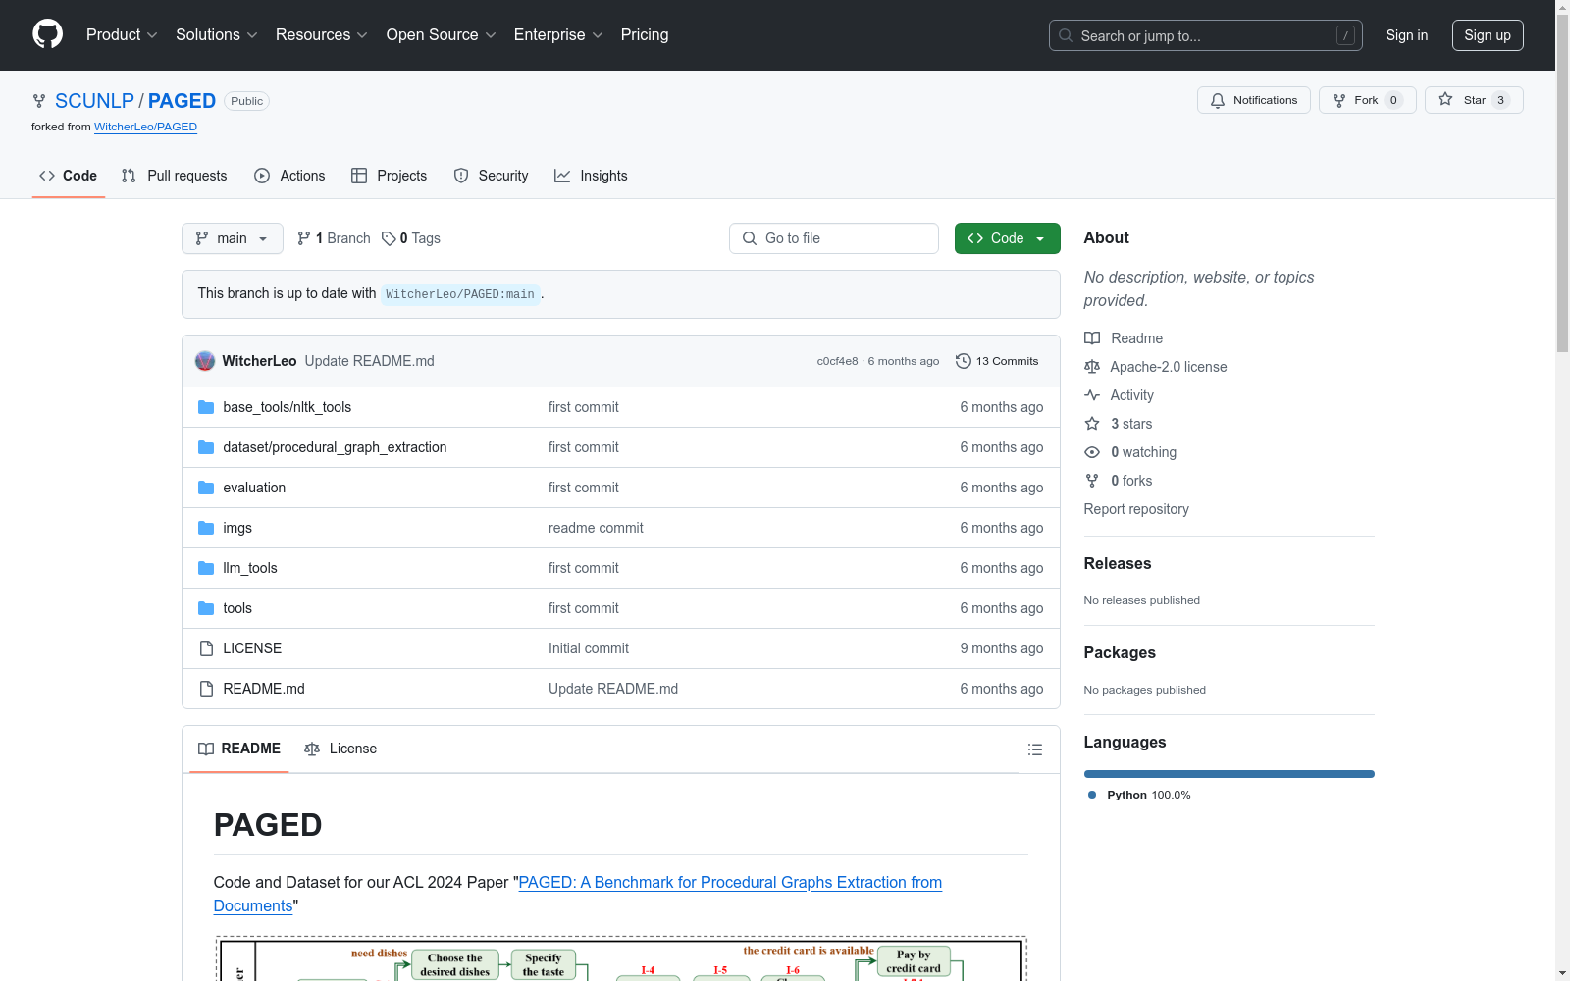Open the Update README.md commit message for README.md
The width and height of the screenshot is (1570, 981).
pos(613,689)
